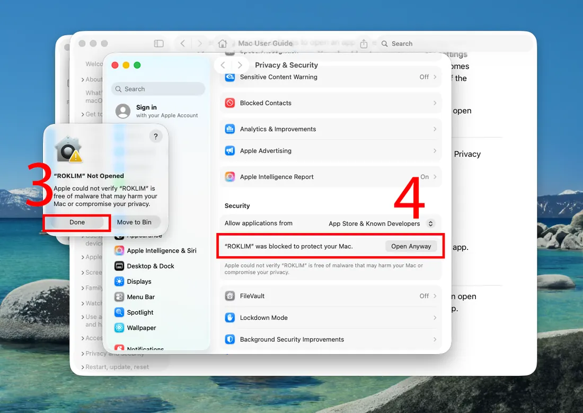
Task: Focus the Mac User Guide search field
Action: [454, 43]
